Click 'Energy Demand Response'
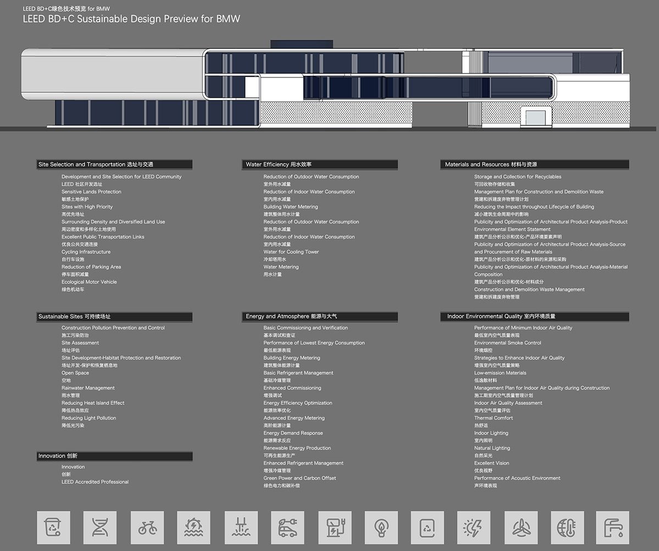This screenshot has height=551, width=659. [293, 433]
